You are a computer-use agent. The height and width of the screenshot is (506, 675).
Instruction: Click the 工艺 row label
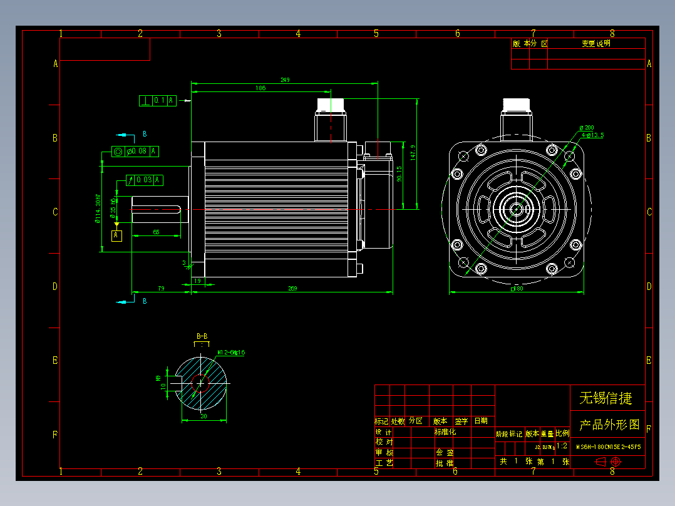(384, 463)
